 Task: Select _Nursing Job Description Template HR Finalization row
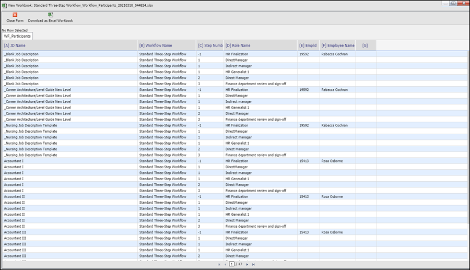236,125
